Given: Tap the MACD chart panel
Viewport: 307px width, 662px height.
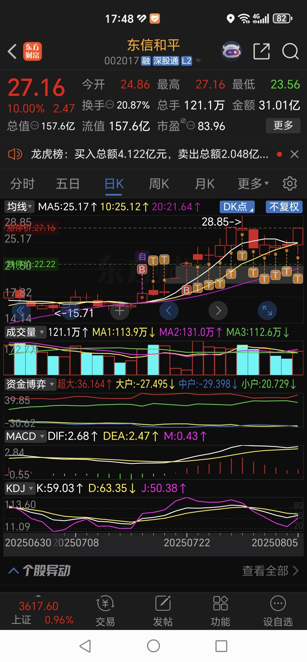Looking at the screenshot, I should click(x=153, y=462).
